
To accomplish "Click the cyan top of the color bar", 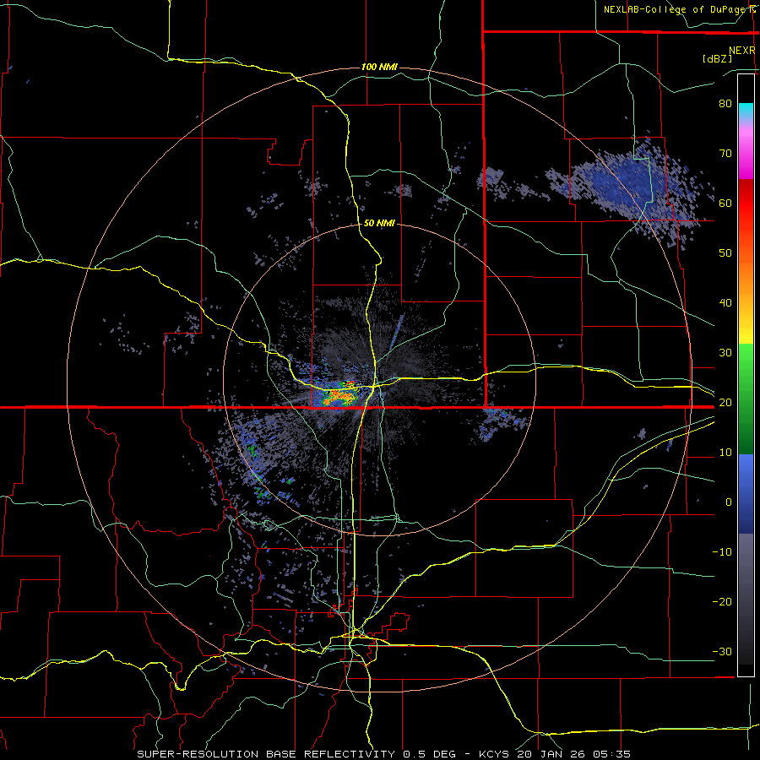I will click(746, 109).
